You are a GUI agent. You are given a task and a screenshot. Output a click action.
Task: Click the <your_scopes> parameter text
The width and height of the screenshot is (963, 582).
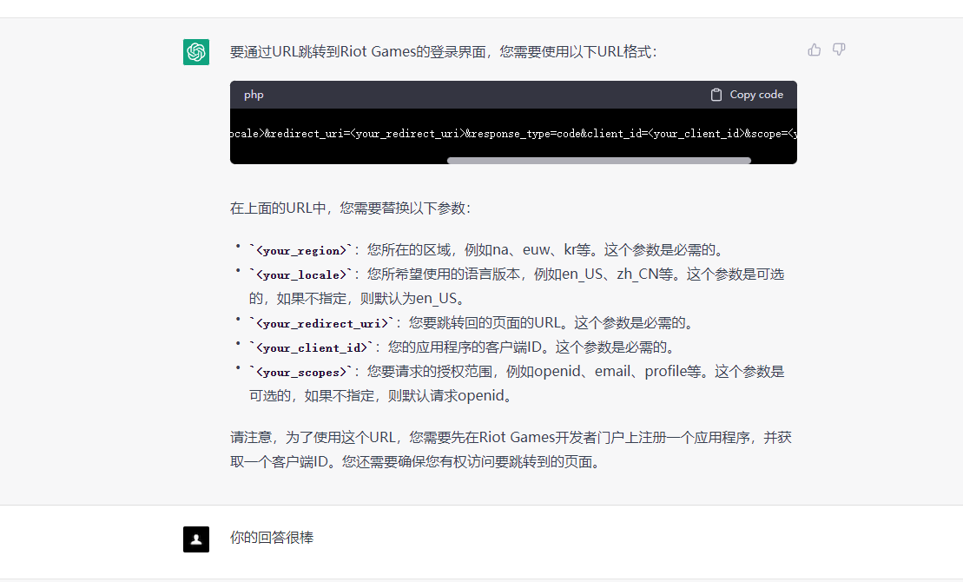[301, 372]
